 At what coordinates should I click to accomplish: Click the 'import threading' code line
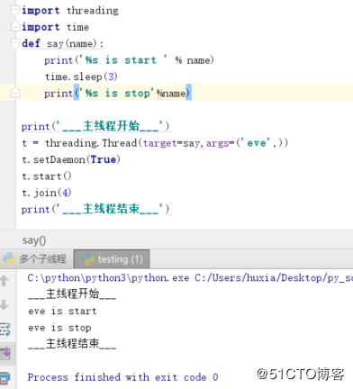pos(70,11)
